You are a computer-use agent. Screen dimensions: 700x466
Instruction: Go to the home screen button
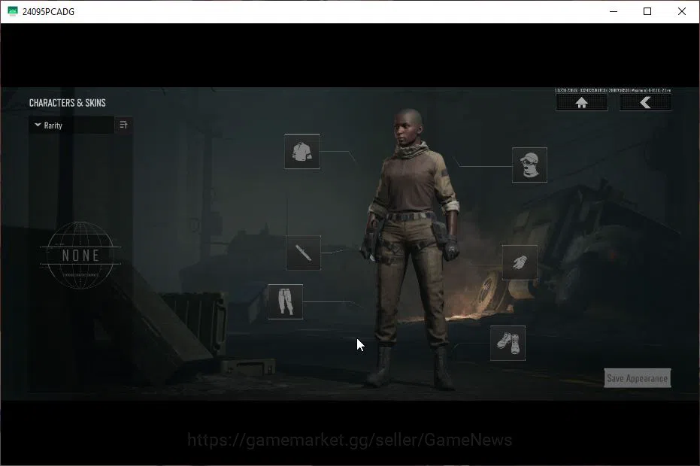tap(581, 103)
